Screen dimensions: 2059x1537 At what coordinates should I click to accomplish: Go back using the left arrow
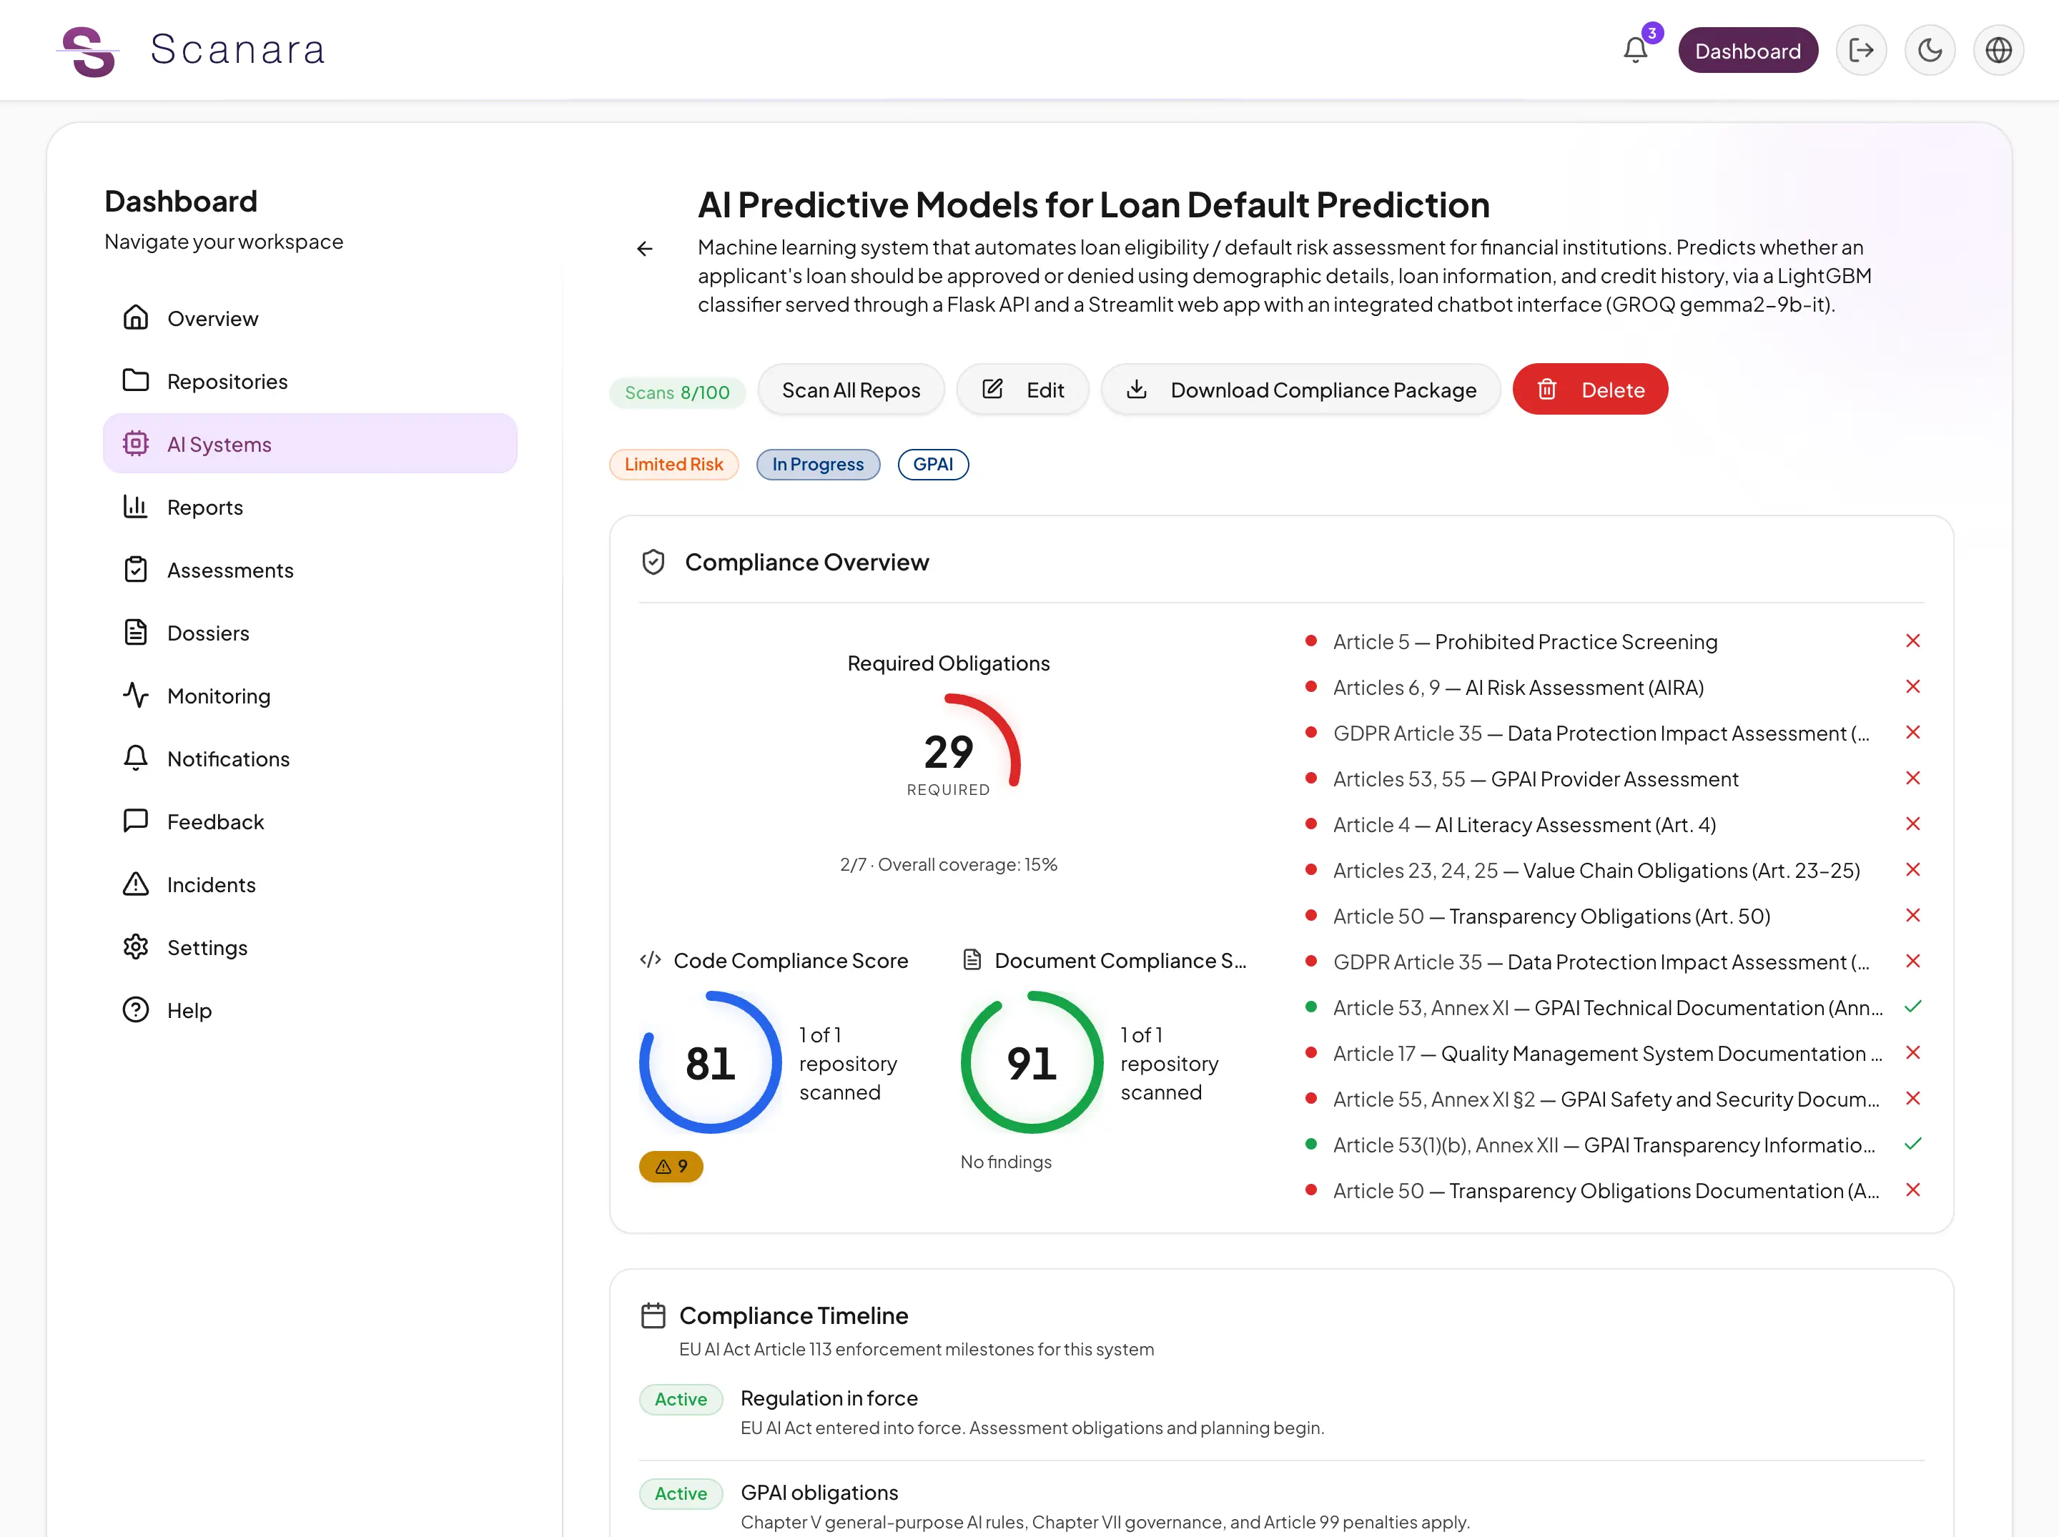645,248
